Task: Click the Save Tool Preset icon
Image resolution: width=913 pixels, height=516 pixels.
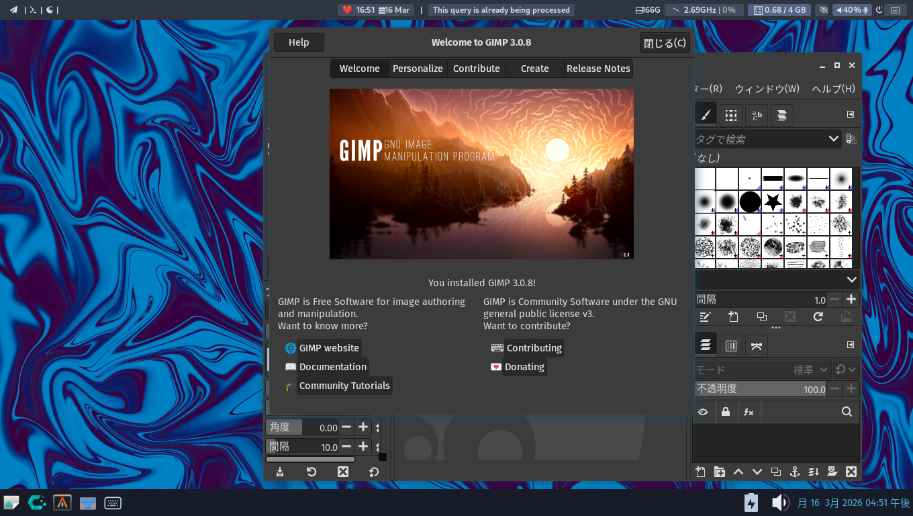Action: tap(280, 472)
